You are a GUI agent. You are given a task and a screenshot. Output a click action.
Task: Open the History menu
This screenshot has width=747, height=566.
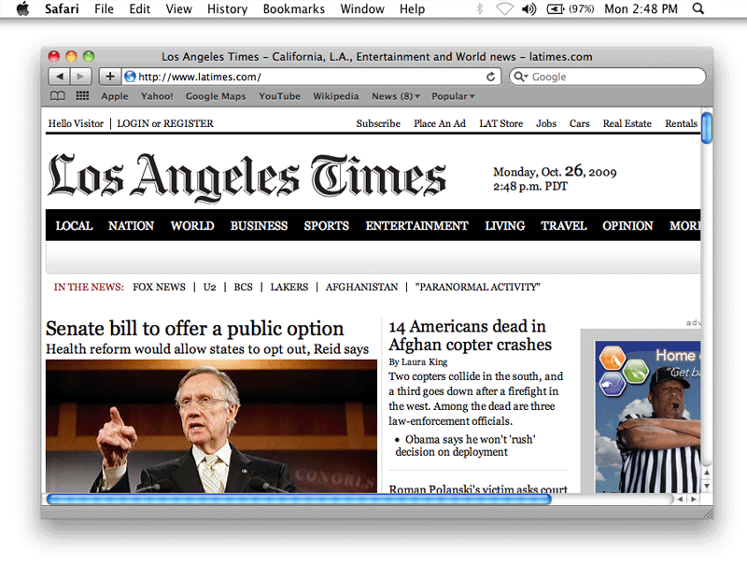pos(227,9)
